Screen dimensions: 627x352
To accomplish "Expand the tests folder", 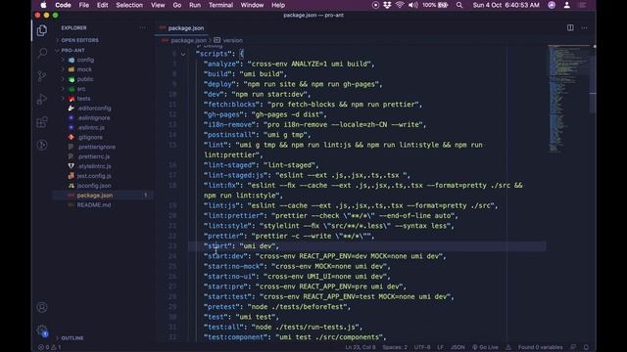I will [83, 99].
